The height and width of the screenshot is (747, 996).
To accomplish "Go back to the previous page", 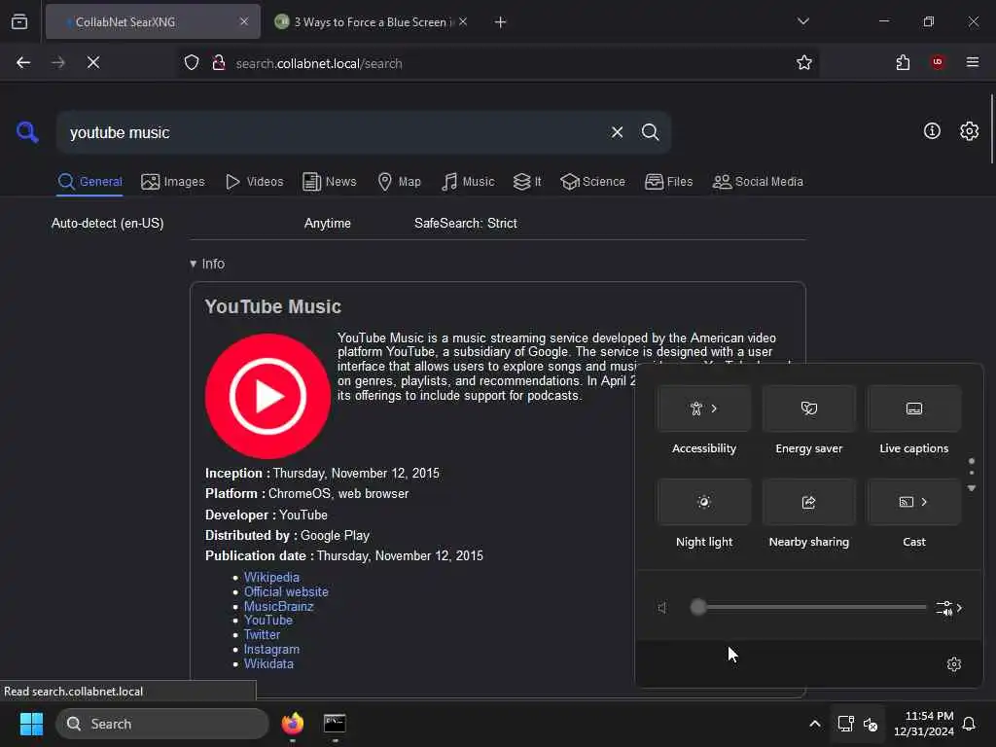I will [x=23, y=62].
